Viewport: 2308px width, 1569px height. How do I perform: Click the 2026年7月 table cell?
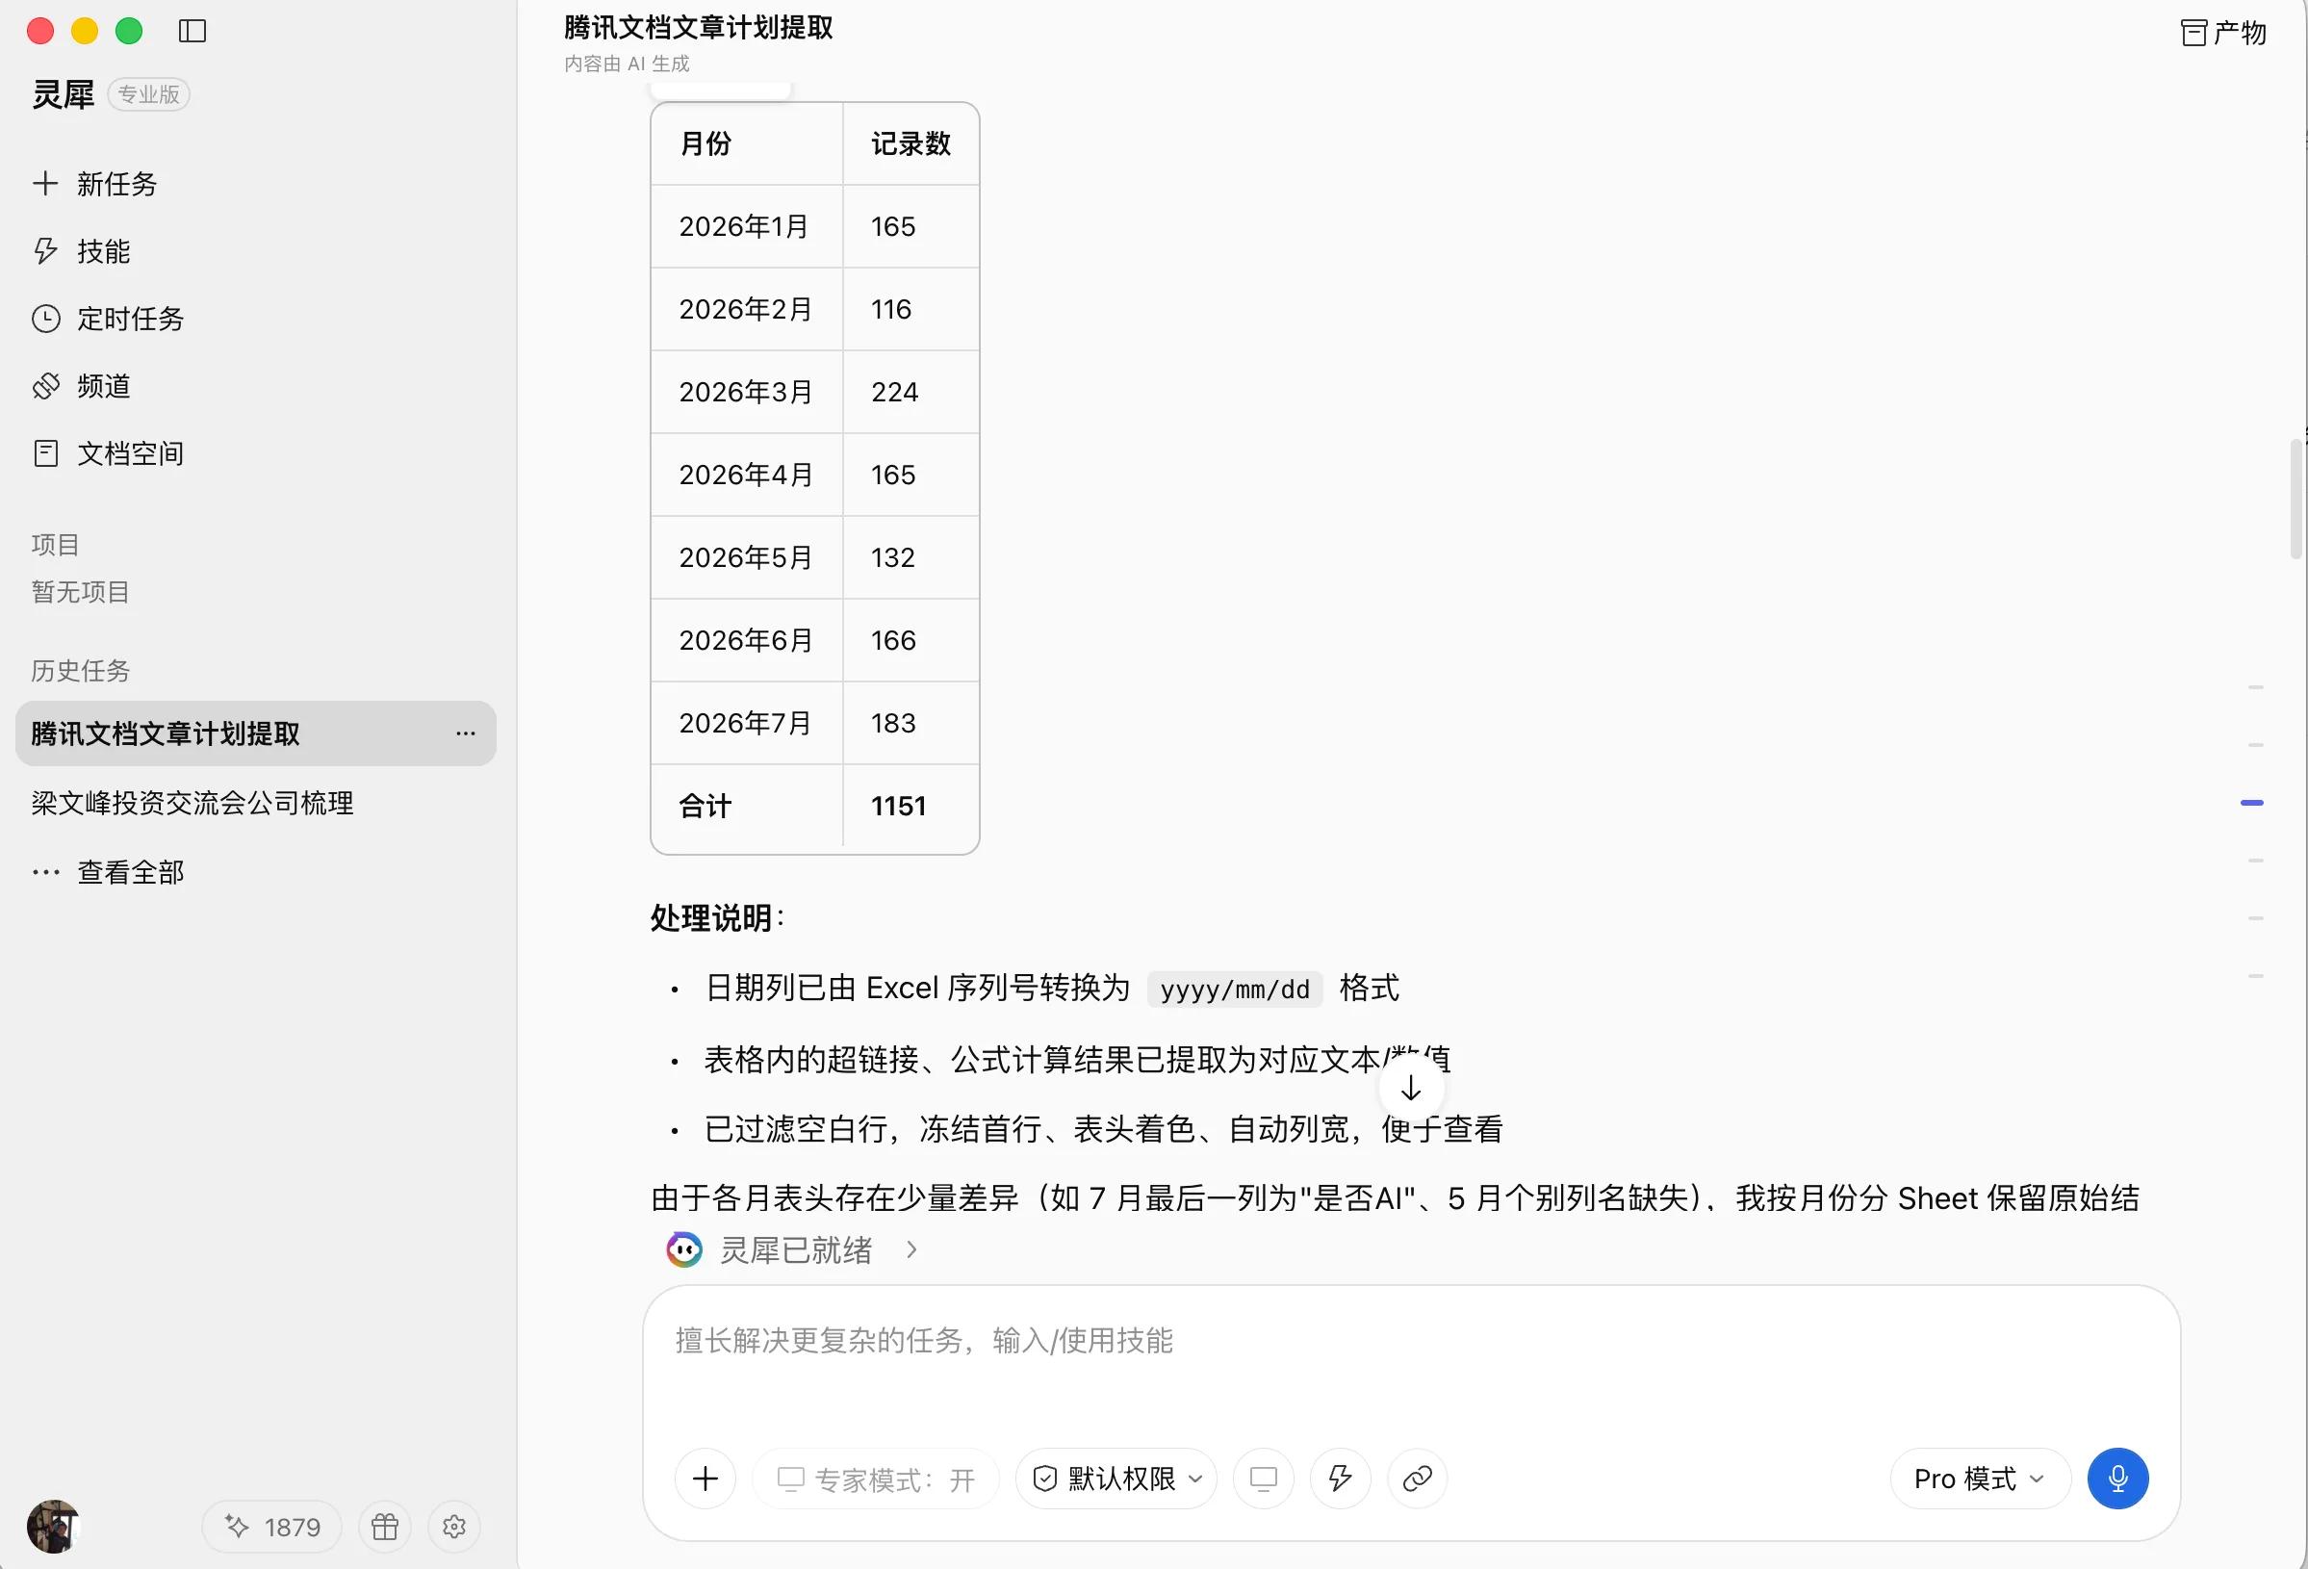[747, 723]
